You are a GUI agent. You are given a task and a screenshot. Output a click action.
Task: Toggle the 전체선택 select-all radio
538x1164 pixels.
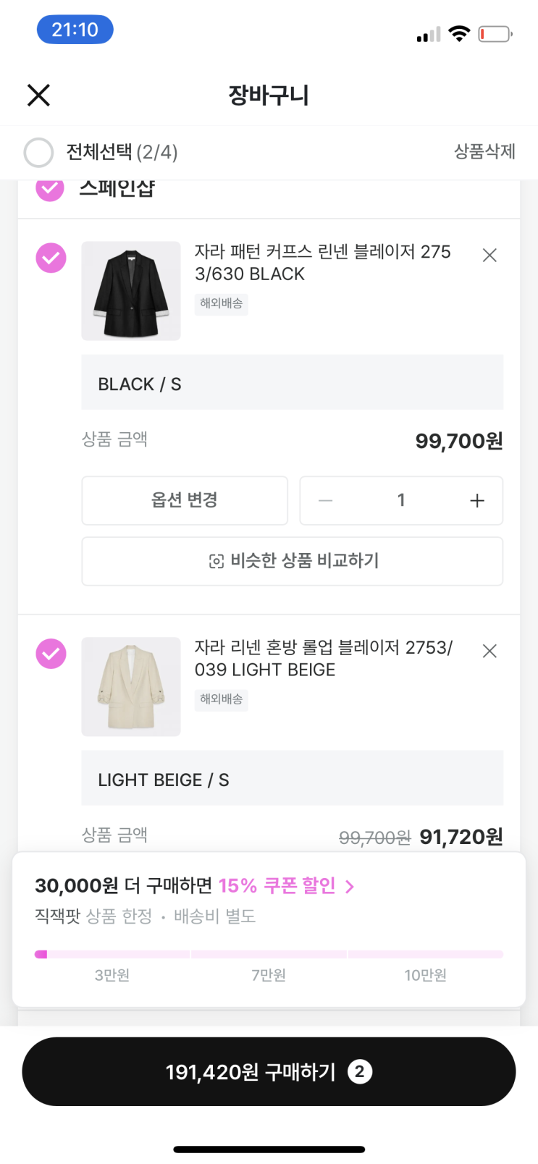coord(38,153)
